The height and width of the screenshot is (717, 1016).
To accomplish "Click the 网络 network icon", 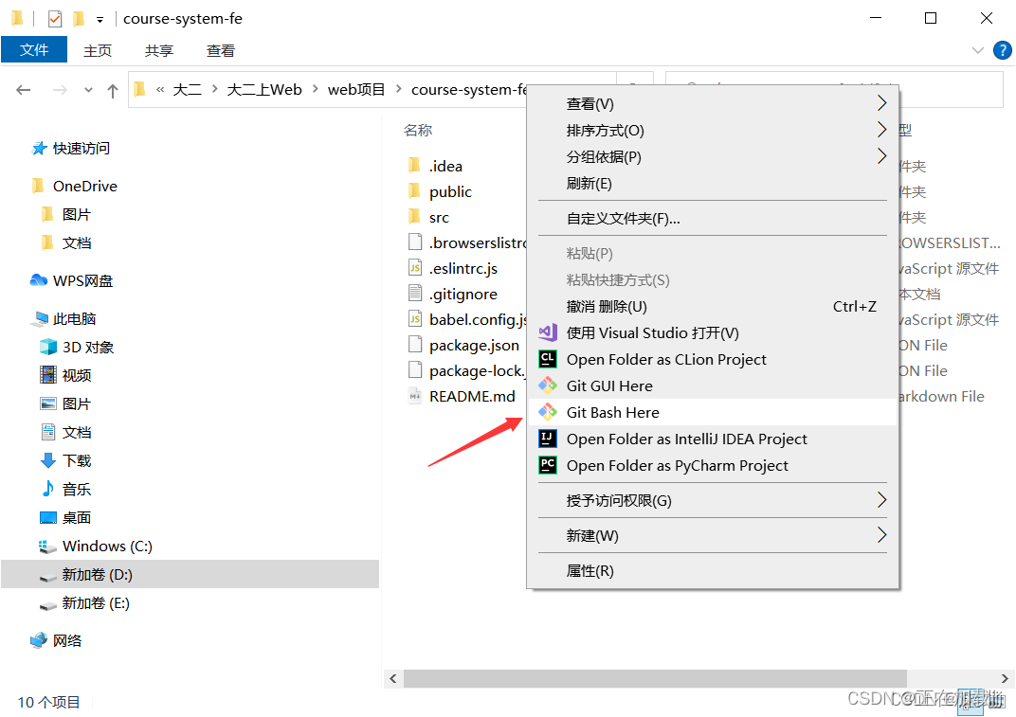I will [39, 640].
